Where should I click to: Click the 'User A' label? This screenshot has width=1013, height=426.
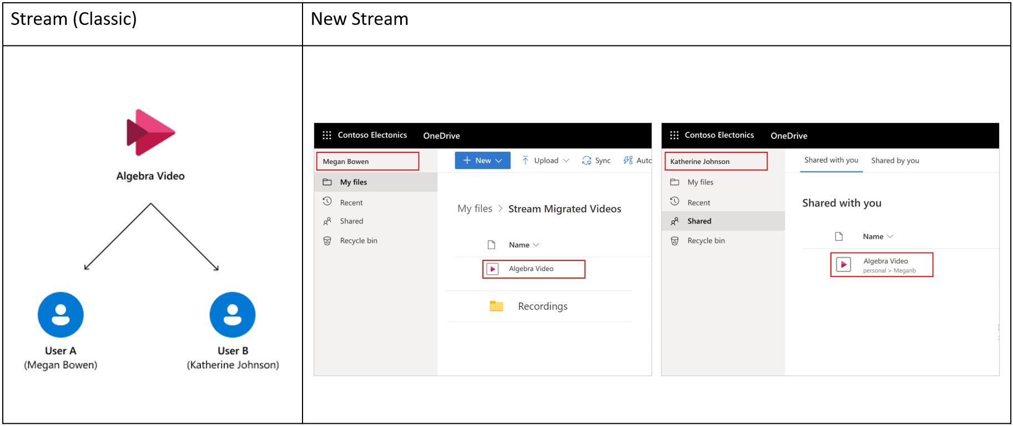tap(61, 351)
